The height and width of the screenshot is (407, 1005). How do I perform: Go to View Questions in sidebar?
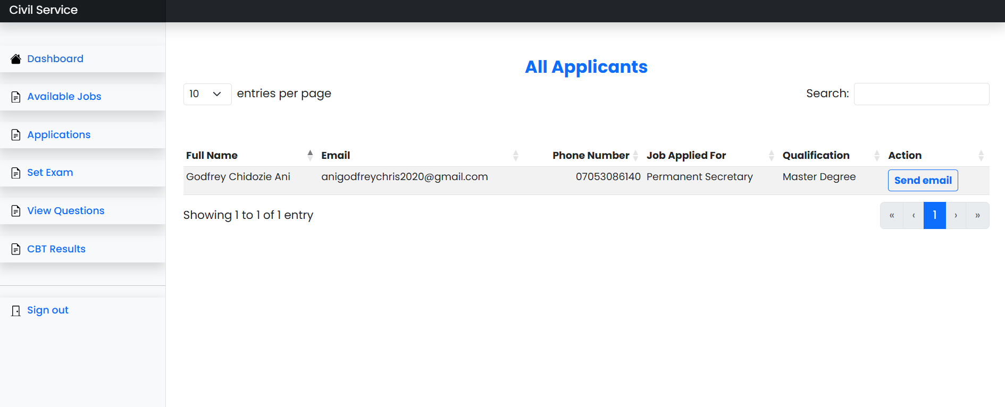pyautogui.click(x=66, y=210)
